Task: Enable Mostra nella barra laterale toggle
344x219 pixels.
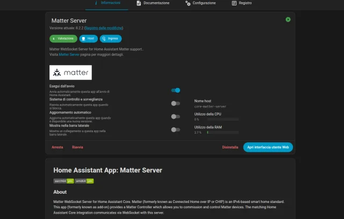Action: tap(176, 130)
